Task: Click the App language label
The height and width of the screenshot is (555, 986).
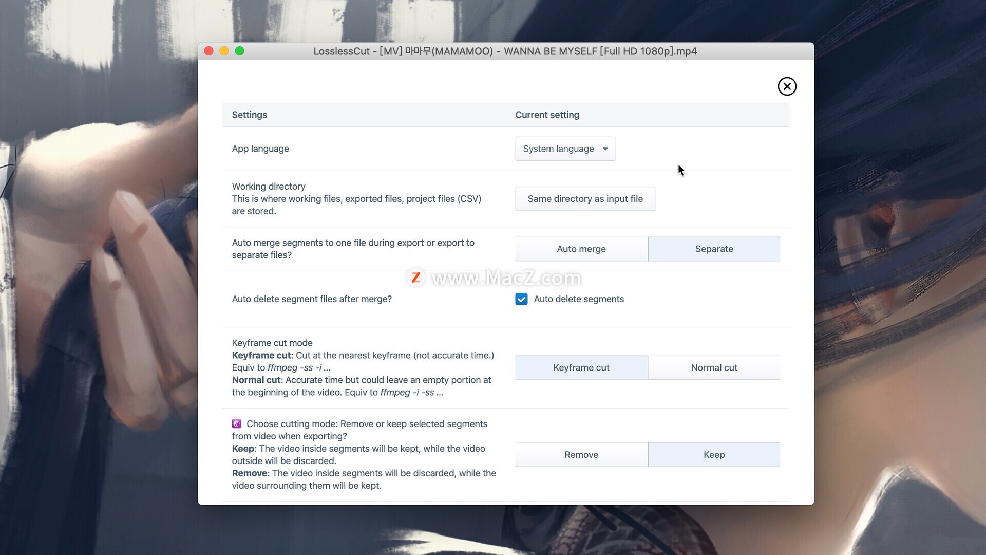Action: (x=260, y=149)
